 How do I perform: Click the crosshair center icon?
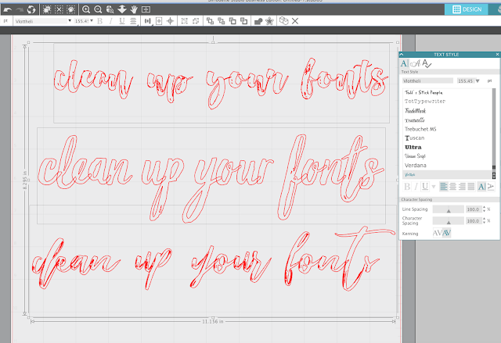coord(171,21)
